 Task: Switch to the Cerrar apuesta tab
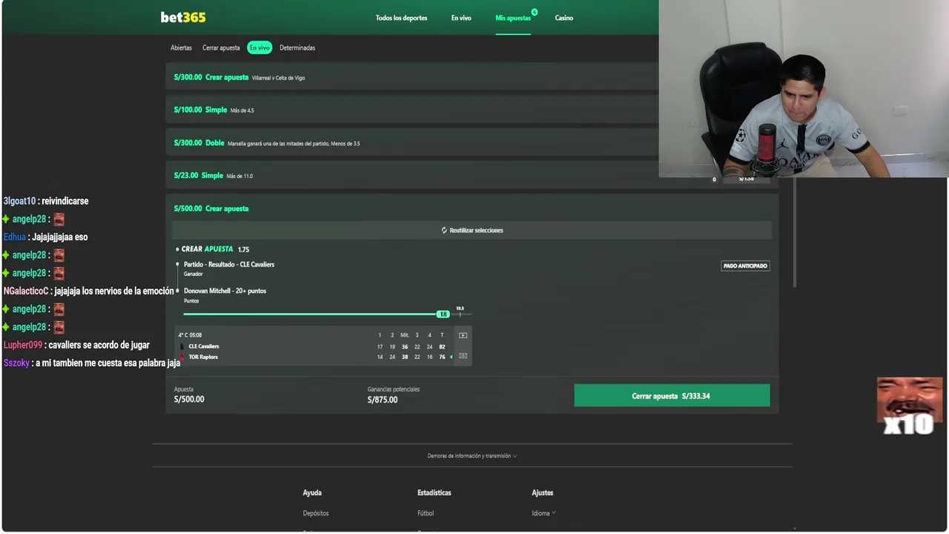221,47
